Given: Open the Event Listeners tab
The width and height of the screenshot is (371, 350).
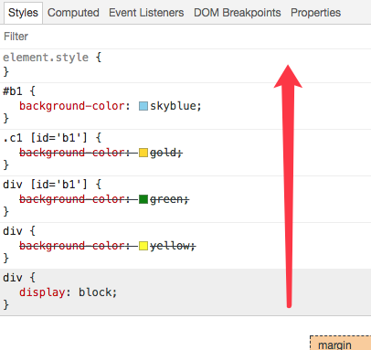Looking at the screenshot, I should 146,13.
